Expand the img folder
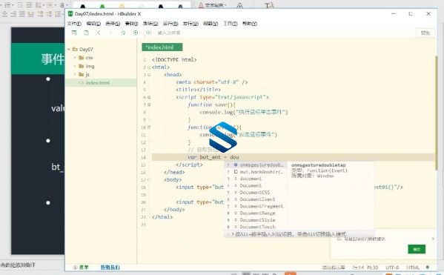This screenshot has width=444, height=275. point(75,66)
